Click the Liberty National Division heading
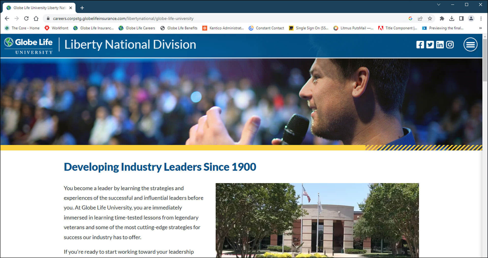Screen dimensions: 488x258 [130, 45]
